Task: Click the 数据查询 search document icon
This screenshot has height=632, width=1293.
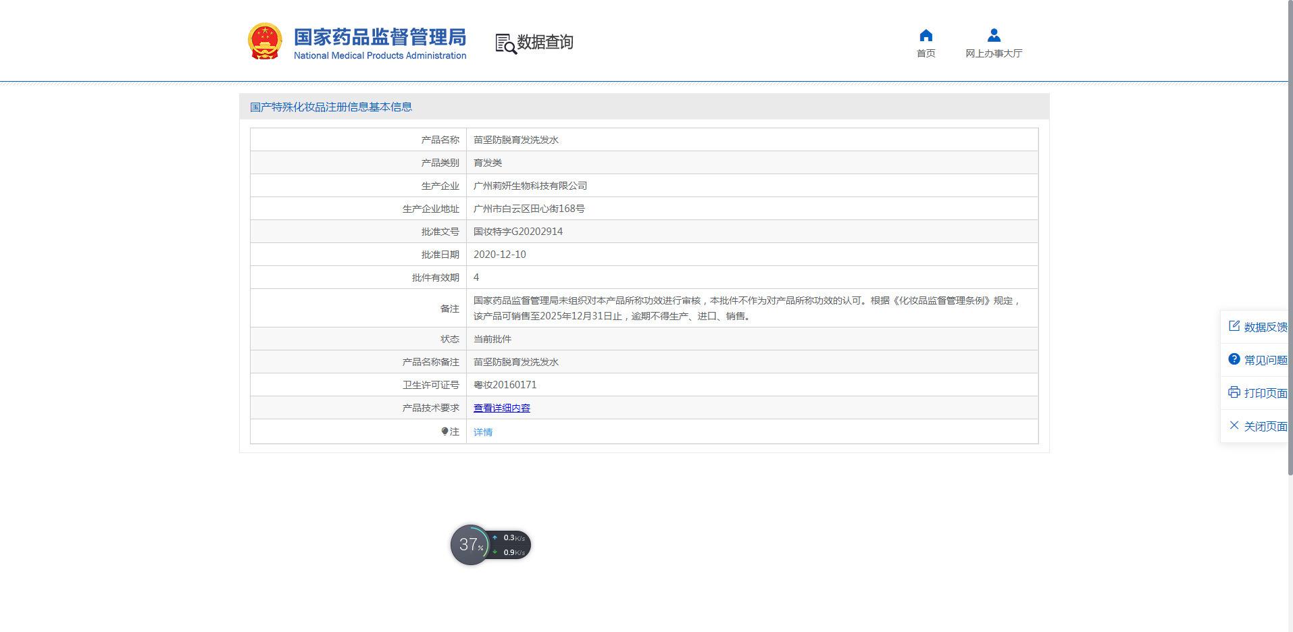Action: click(505, 43)
